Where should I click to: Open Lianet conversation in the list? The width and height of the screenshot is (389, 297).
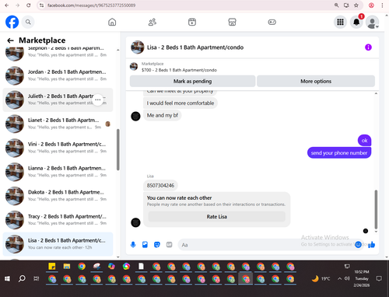click(58, 124)
